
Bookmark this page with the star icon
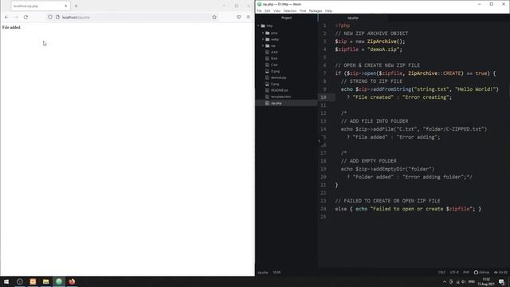point(214,18)
